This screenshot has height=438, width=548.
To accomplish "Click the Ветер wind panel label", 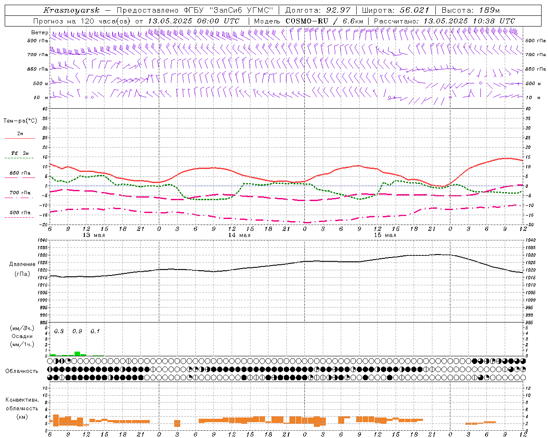I will coord(39,33).
